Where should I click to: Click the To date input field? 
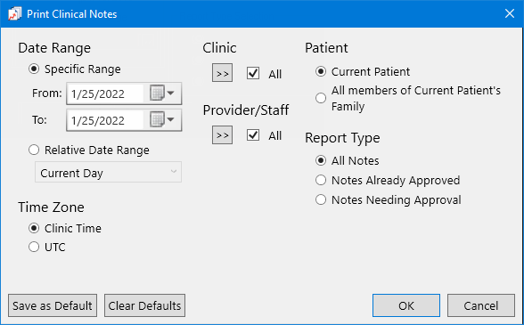(106, 120)
